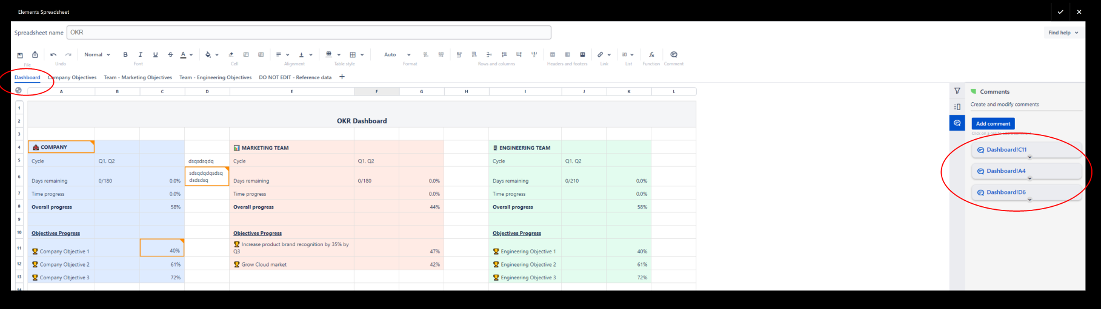This screenshot has width=1101, height=309.
Task: Toggle strikethrough formatting
Action: pos(170,55)
